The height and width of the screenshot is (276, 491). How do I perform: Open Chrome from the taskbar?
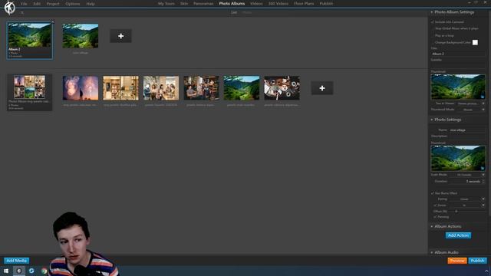pos(44,271)
